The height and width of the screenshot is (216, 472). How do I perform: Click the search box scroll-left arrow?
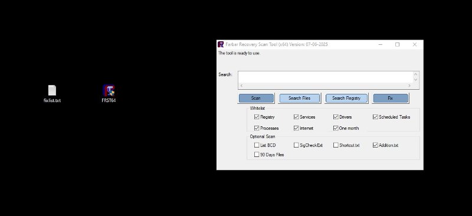[241, 86]
